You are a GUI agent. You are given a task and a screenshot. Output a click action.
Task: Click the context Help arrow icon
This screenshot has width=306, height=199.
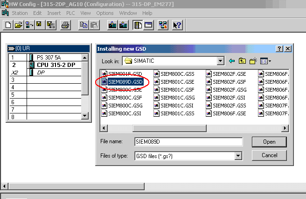pyautogui.click(x=177, y=25)
